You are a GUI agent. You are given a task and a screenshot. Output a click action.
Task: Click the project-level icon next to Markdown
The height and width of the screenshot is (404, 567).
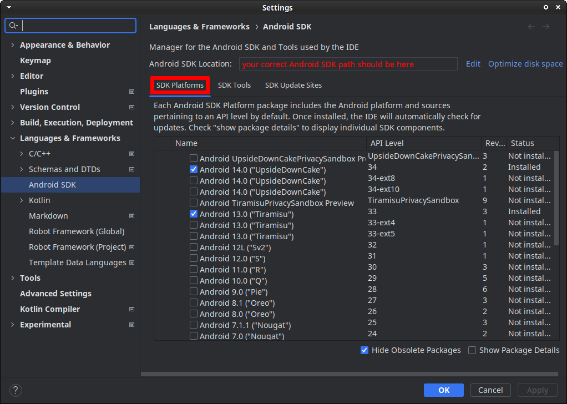[x=131, y=216]
